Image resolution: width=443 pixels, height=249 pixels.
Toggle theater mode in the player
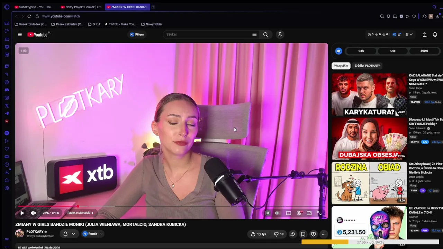click(x=309, y=213)
